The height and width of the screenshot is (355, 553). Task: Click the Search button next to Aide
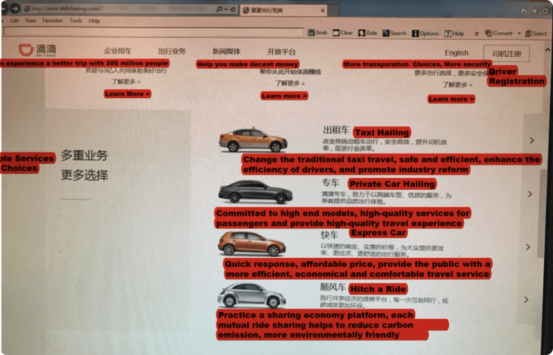[394, 33]
